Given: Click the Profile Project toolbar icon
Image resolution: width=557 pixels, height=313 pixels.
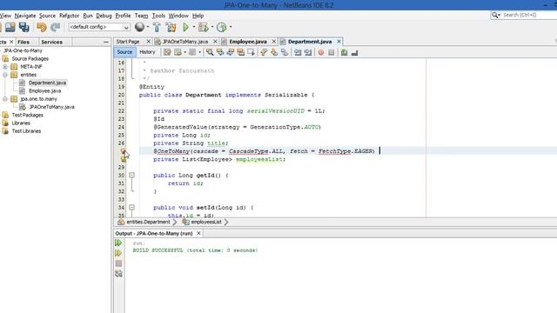Looking at the screenshot, I should [221, 27].
